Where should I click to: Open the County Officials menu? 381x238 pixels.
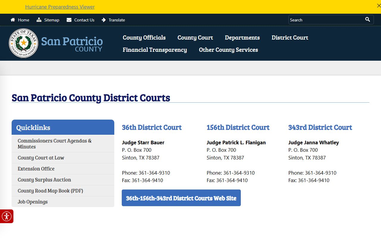click(144, 37)
